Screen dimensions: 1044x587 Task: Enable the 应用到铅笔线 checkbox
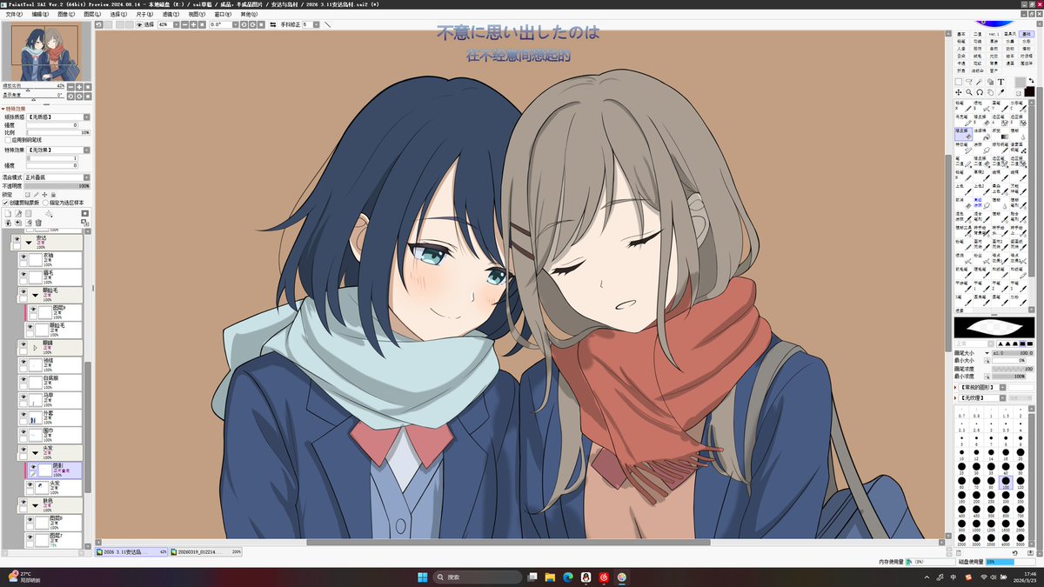pos(8,140)
